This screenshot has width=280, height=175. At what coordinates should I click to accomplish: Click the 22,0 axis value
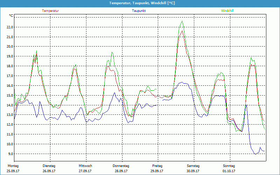[x=10, y=27]
